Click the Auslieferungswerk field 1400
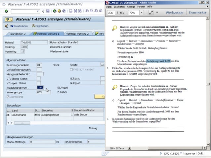This screenshot has height=158, width=211. click(40, 88)
